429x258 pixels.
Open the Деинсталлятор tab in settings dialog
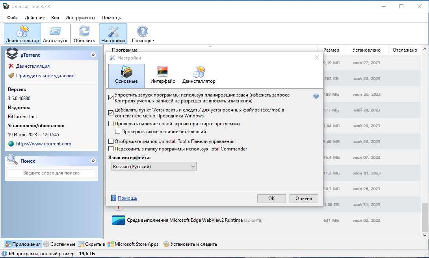coord(199,74)
